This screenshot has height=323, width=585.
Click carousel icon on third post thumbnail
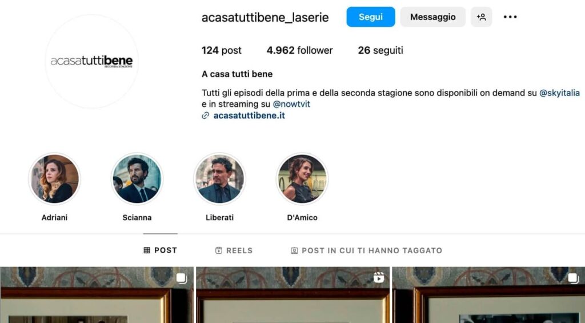pyautogui.click(x=573, y=278)
